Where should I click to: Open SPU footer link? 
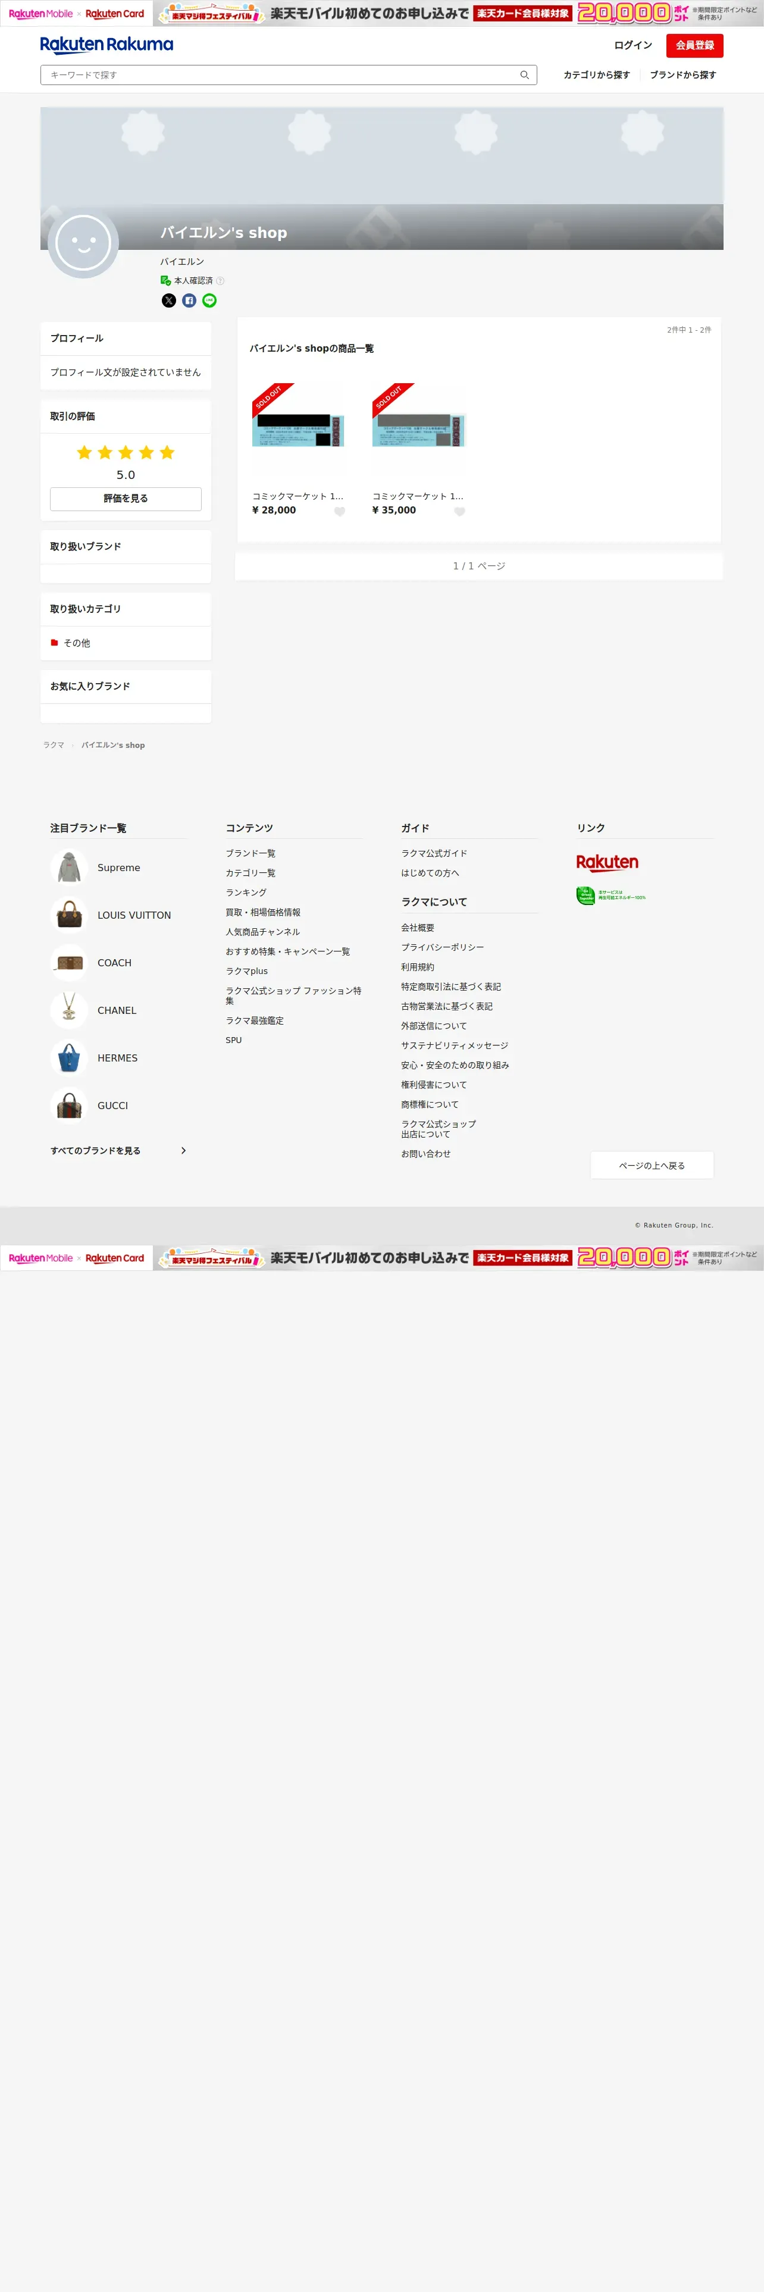coord(234,1040)
